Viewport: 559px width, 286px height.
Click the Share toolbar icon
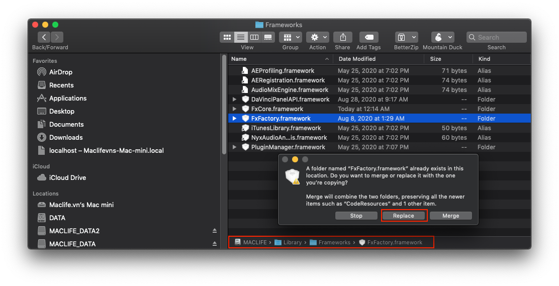coord(342,37)
